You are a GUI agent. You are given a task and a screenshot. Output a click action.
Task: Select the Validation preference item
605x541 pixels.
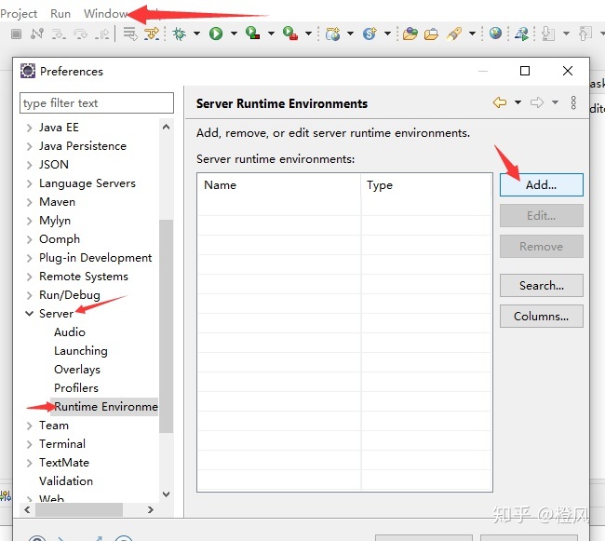coord(66,481)
